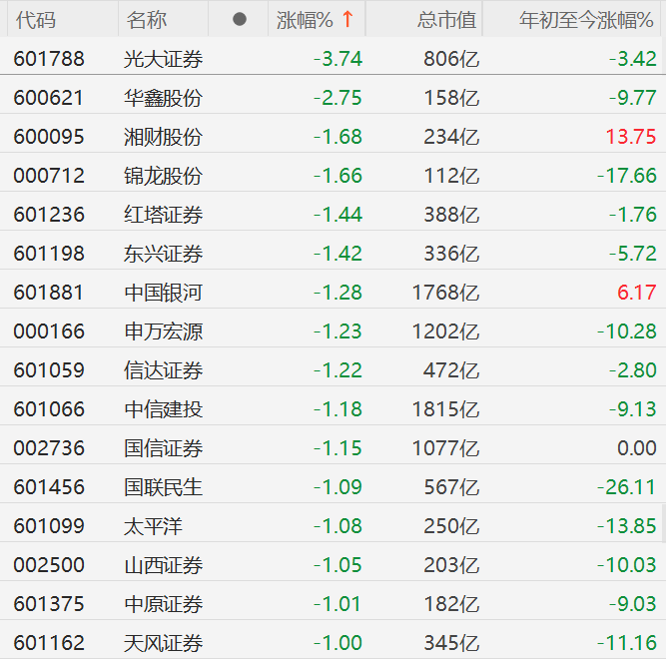Open 国信证券 stock name
Image resolution: width=666 pixels, height=659 pixels.
pos(163,448)
